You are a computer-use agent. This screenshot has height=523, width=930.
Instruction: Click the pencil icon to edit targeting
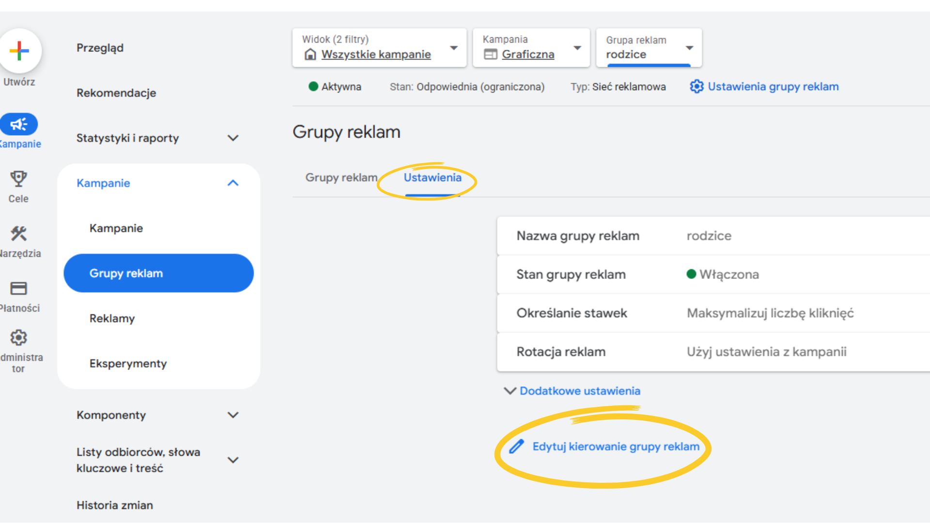pyautogui.click(x=516, y=446)
